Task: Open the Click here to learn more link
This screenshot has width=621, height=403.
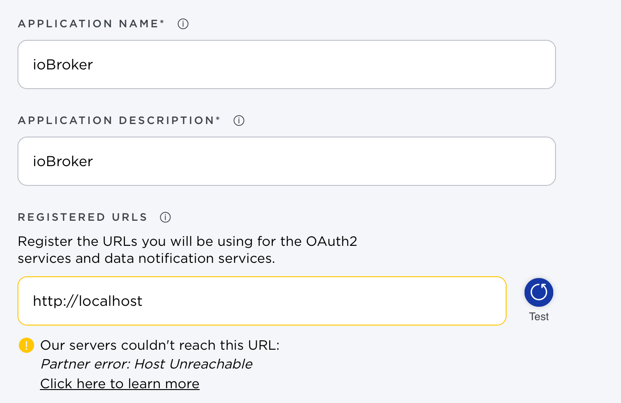Action: (x=120, y=384)
